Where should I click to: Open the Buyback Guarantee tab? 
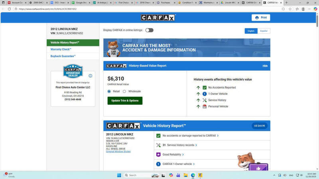(63, 56)
